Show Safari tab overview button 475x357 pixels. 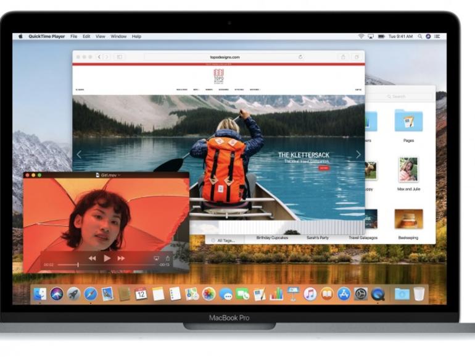click(357, 57)
